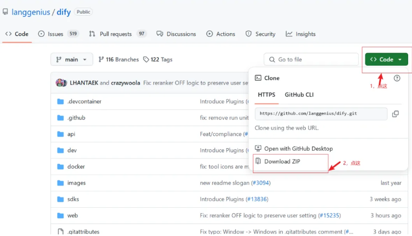Click Open with GitHub Desktop
This screenshot has width=412, height=236.
coord(294,149)
